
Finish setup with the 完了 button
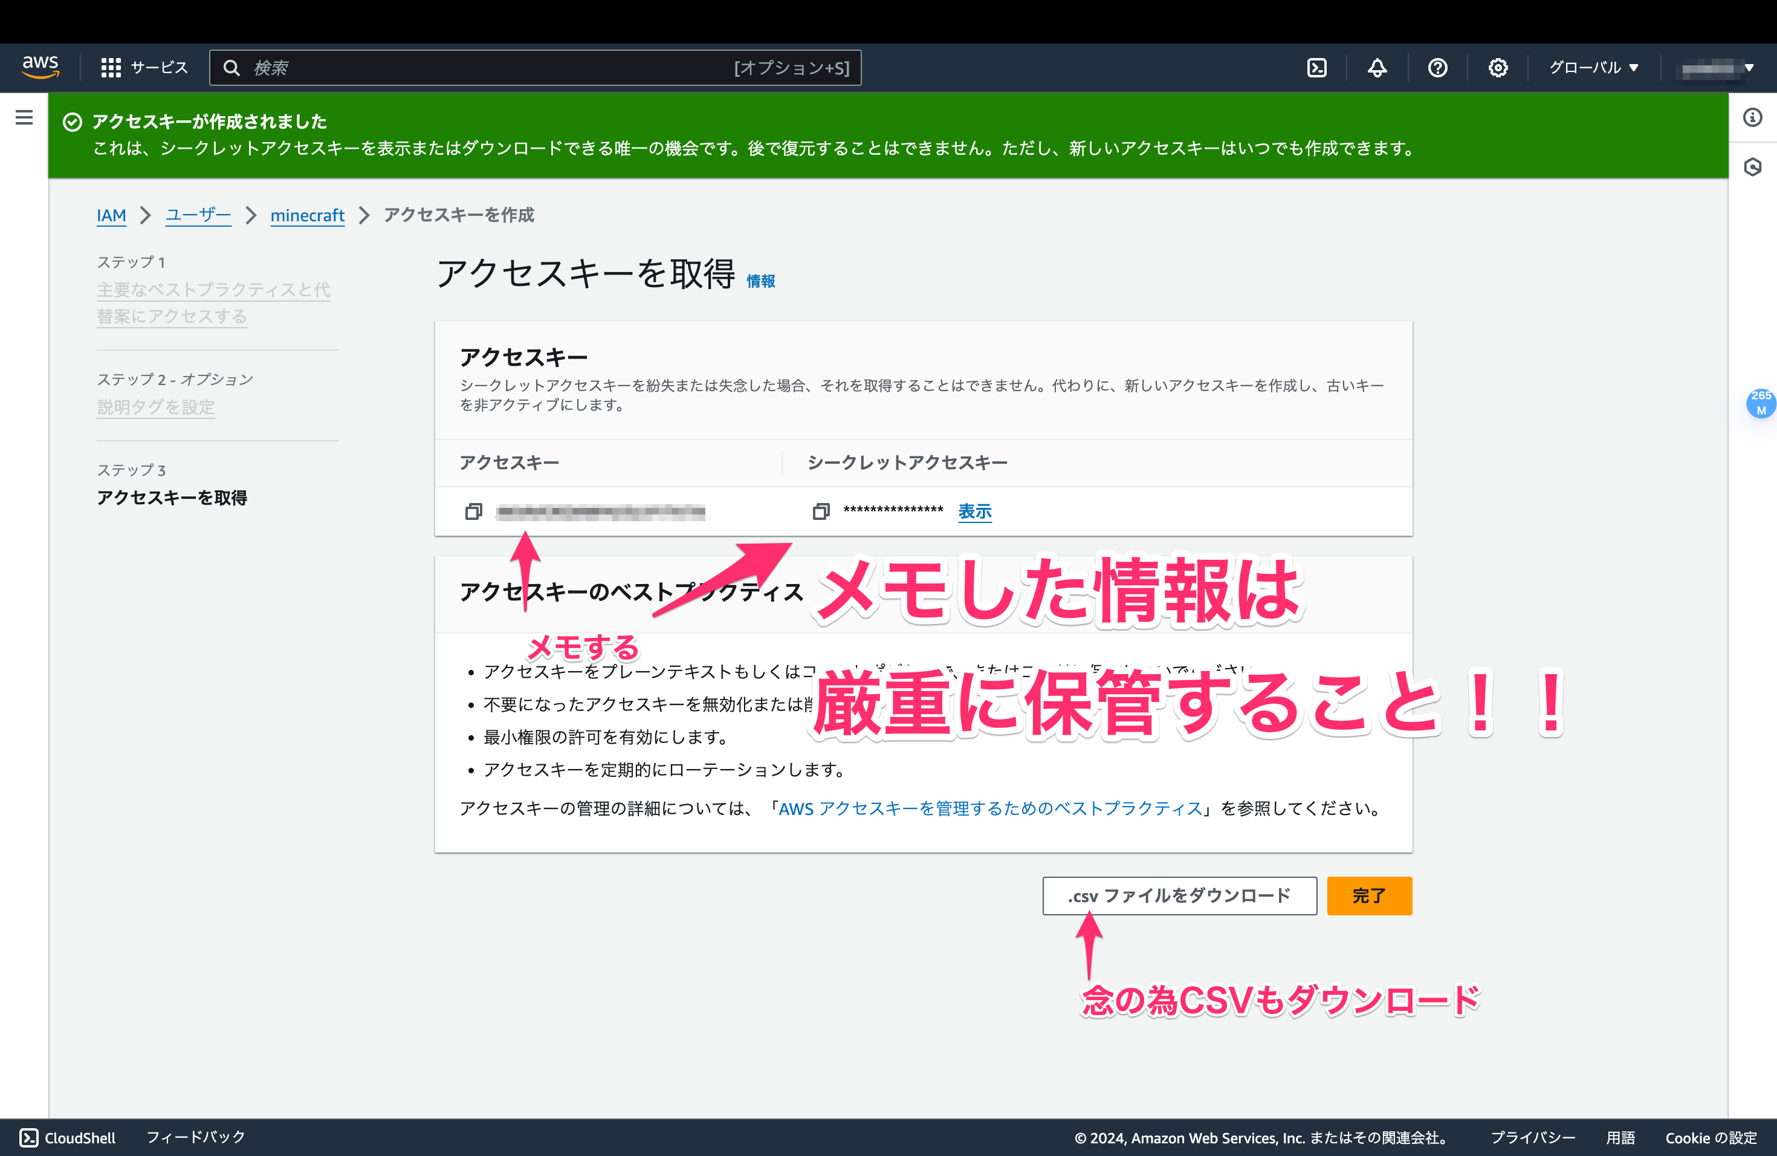(1368, 895)
